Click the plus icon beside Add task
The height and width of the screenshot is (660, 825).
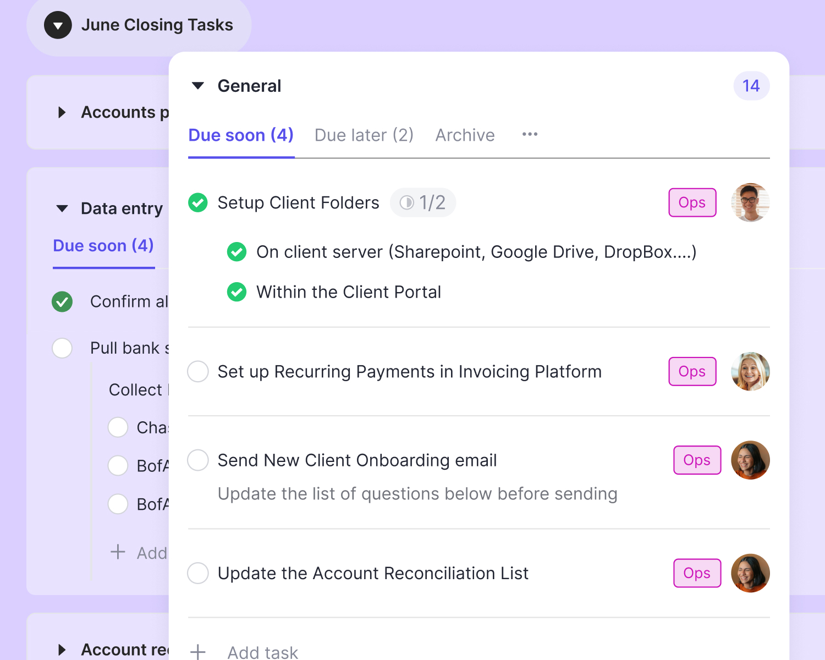(197, 652)
